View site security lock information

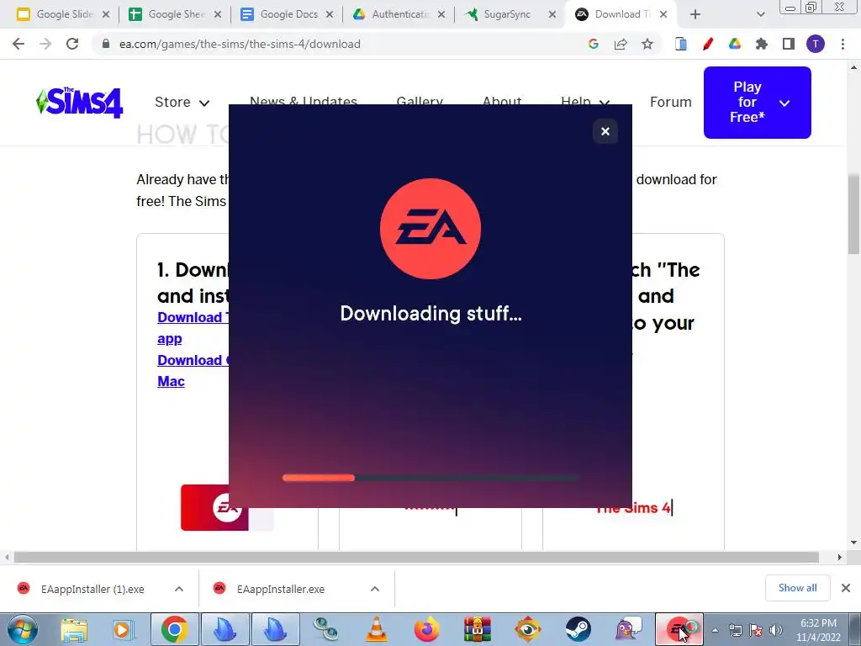pyautogui.click(x=105, y=44)
